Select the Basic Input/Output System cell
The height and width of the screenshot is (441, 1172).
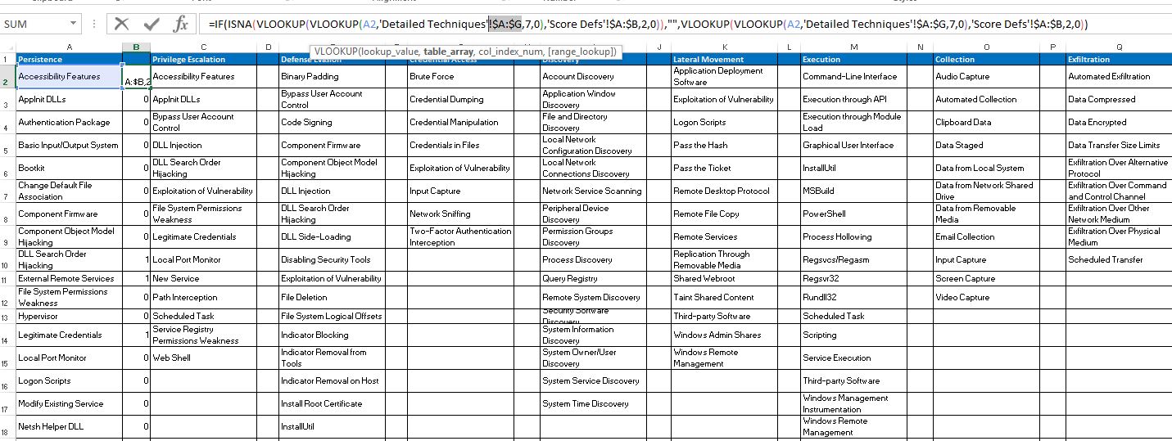tap(69, 145)
